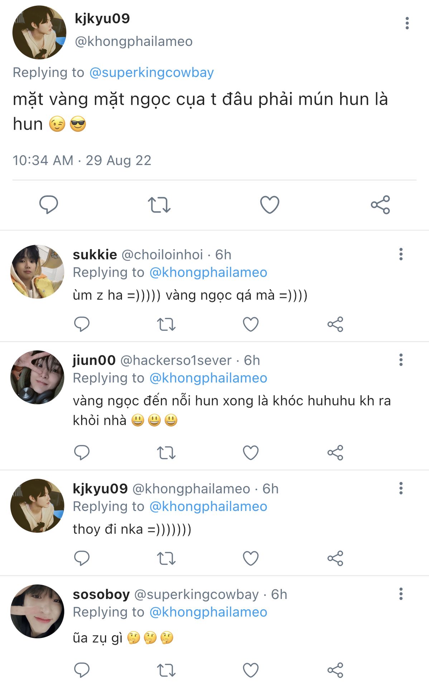This screenshot has height=687, width=429.
Task: Retweet the main kjkyu09 tweet
Action: [159, 205]
